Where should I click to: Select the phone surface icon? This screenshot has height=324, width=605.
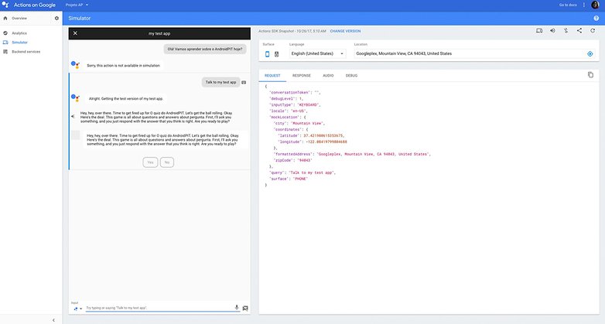pos(267,54)
